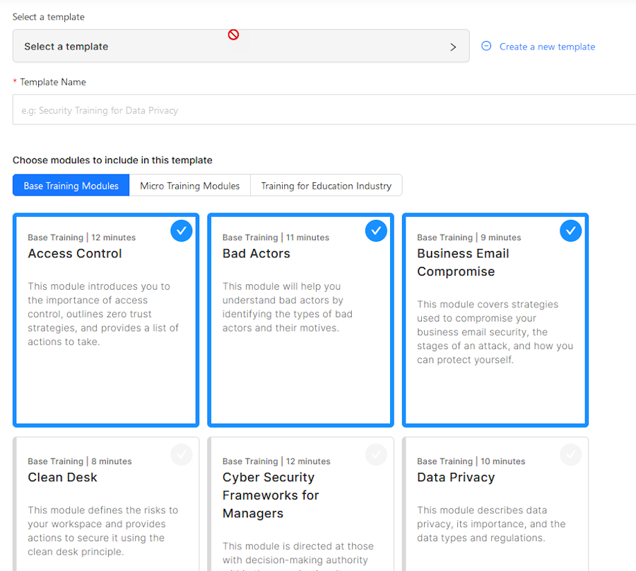This screenshot has height=571, width=636.
Task: Click the Clean Desk card title
Action: [62, 477]
